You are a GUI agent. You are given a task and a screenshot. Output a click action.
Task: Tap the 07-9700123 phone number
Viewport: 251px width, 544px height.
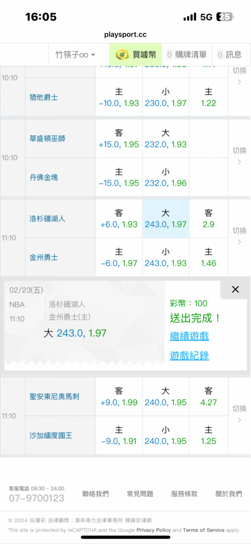click(36, 498)
